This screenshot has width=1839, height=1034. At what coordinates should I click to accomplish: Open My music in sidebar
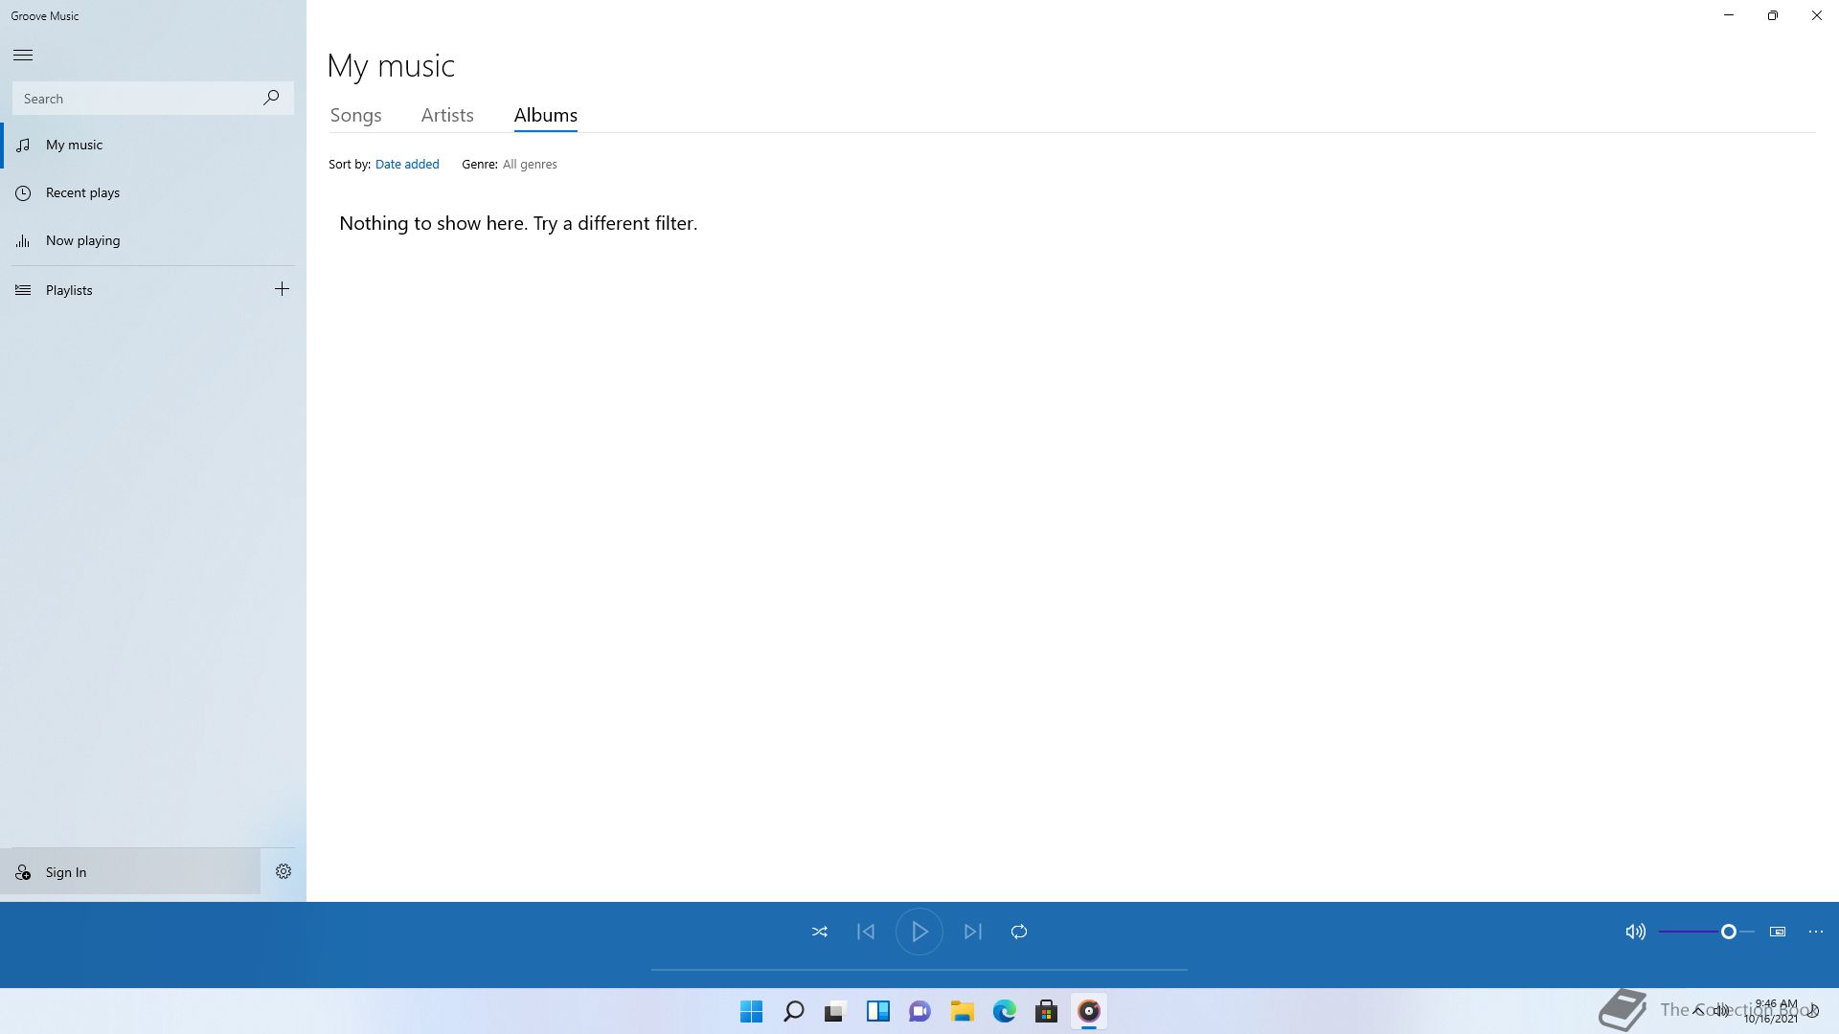point(153,145)
